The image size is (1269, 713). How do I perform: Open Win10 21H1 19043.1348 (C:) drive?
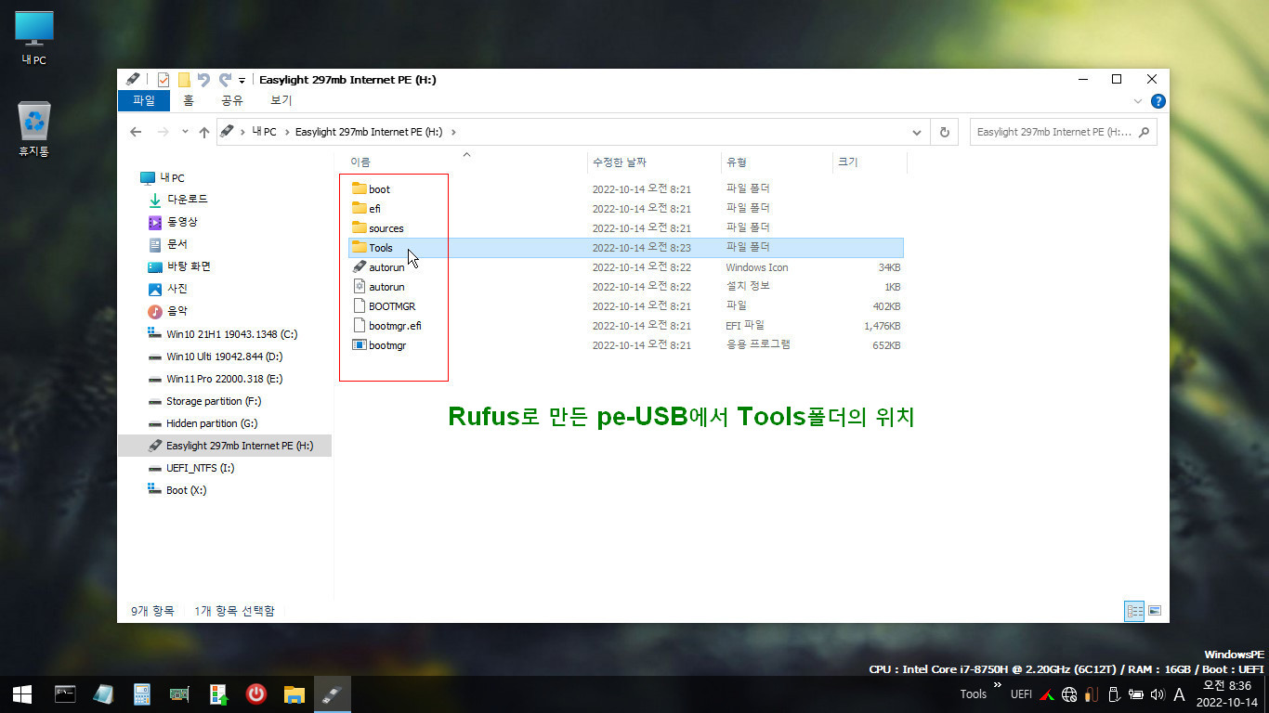(x=231, y=334)
